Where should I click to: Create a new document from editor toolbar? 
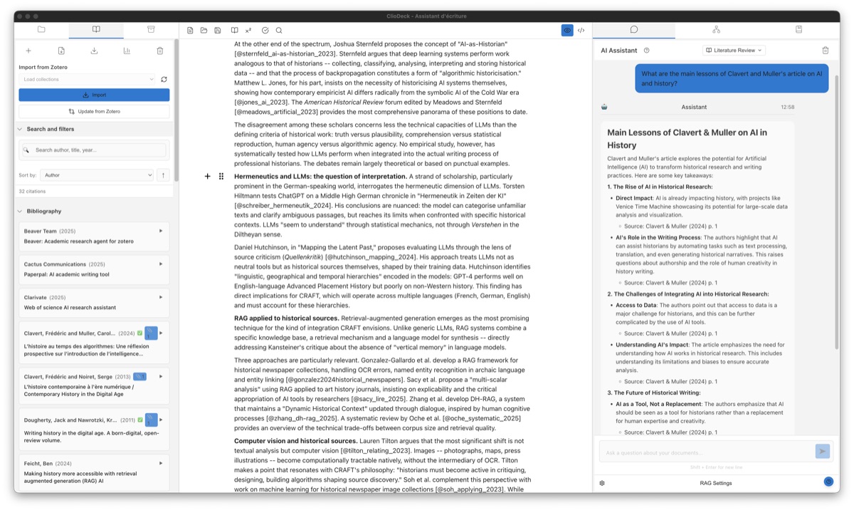pos(190,31)
